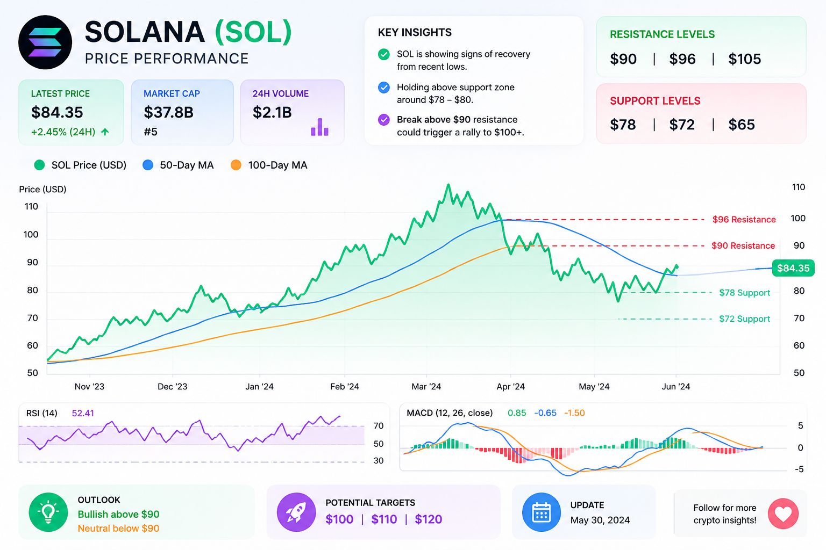Click the Solana logo icon

(x=45, y=42)
